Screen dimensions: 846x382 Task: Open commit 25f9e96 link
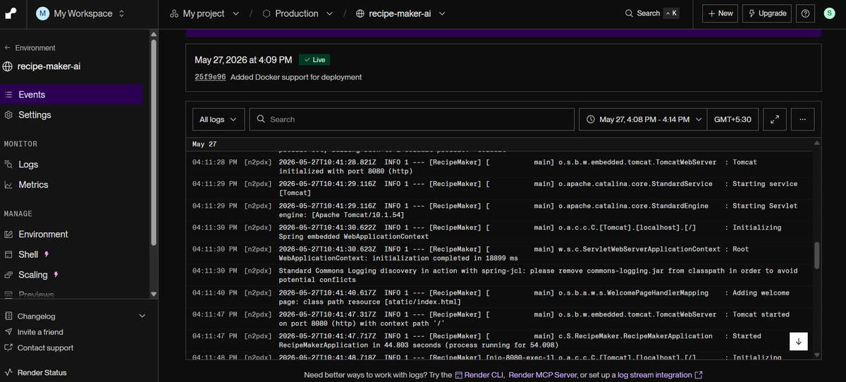(x=210, y=77)
